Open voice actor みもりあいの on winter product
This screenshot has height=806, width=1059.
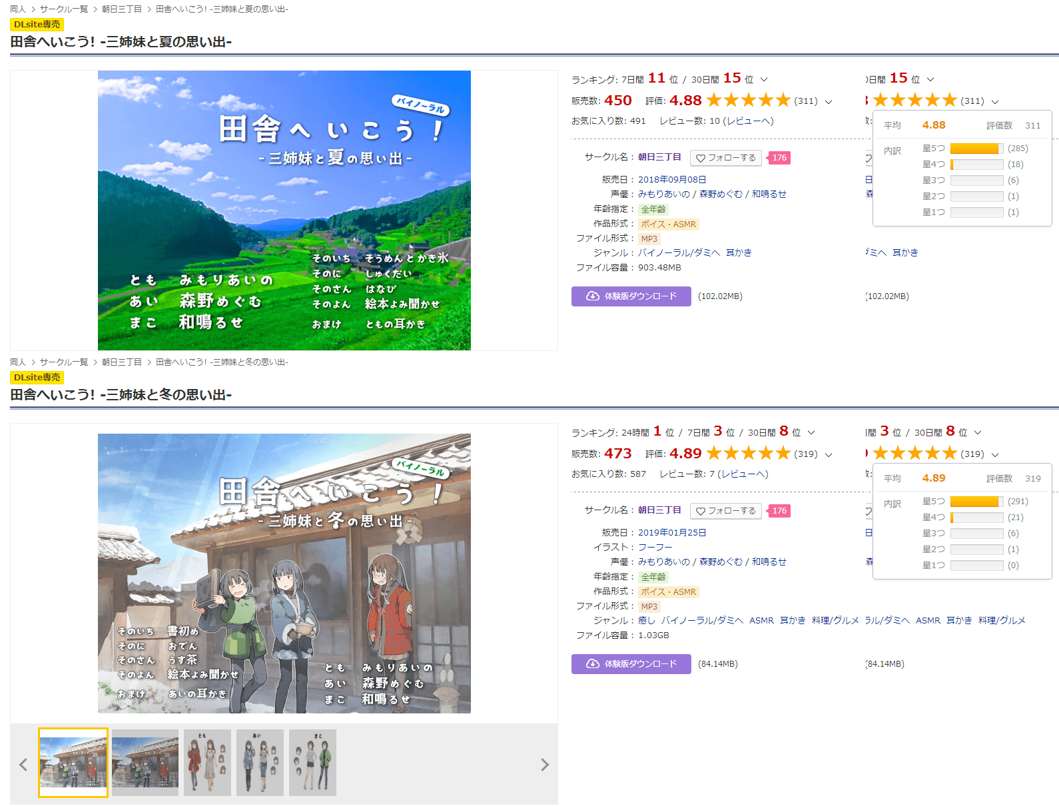pyautogui.click(x=664, y=562)
